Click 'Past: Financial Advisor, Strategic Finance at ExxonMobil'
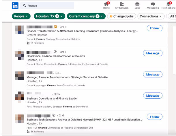176x136 pixels. 57,107
